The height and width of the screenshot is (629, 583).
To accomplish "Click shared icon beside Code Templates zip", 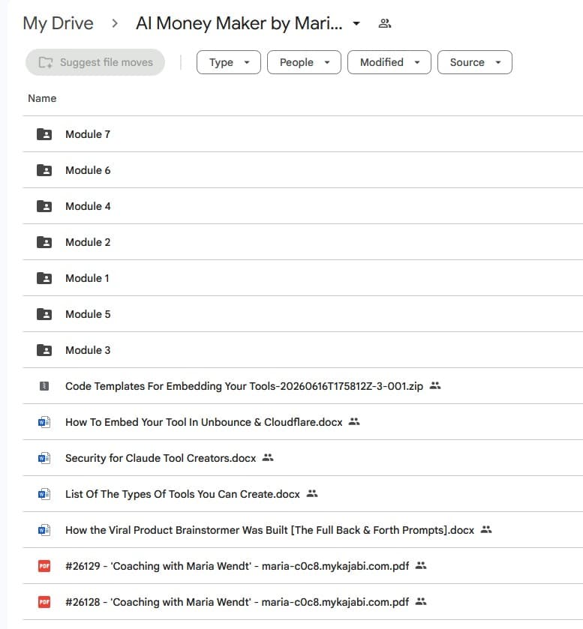I will (435, 385).
